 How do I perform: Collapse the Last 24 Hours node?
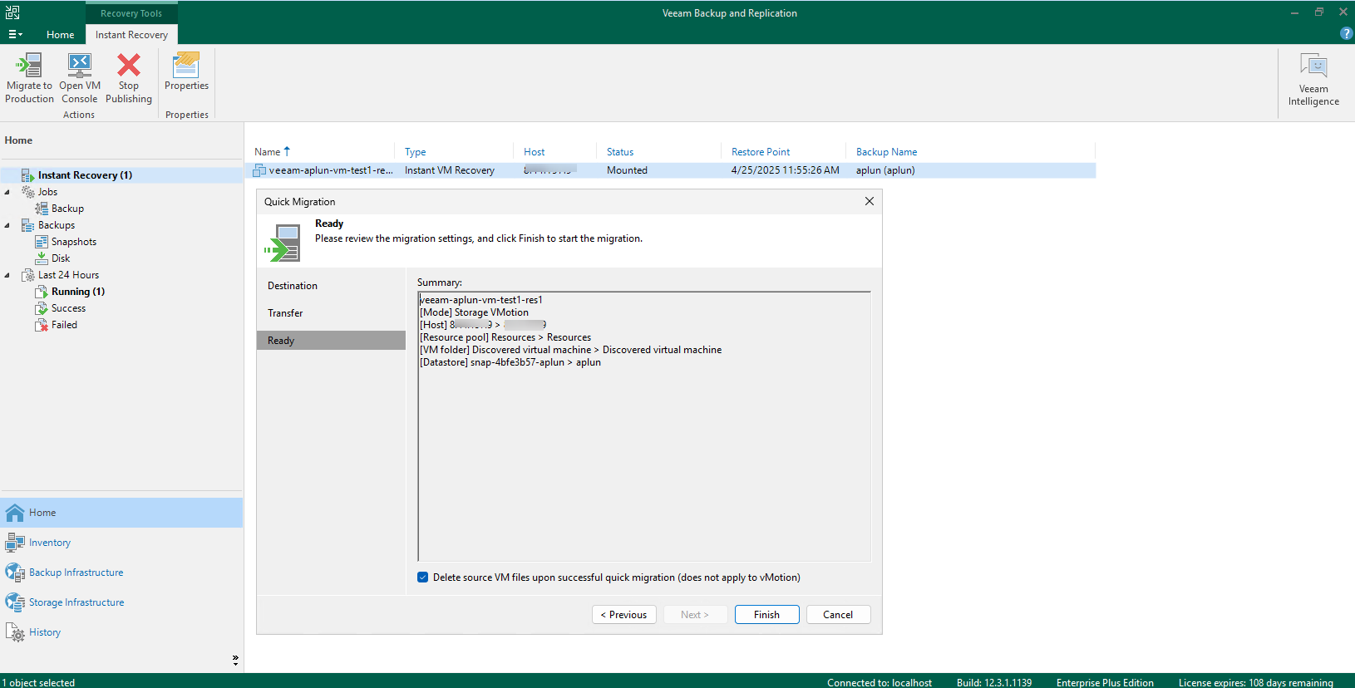7,275
